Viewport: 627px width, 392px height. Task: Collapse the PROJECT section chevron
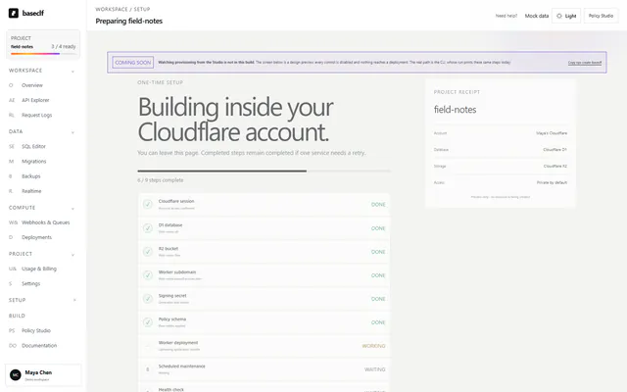pyautogui.click(x=72, y=255)
